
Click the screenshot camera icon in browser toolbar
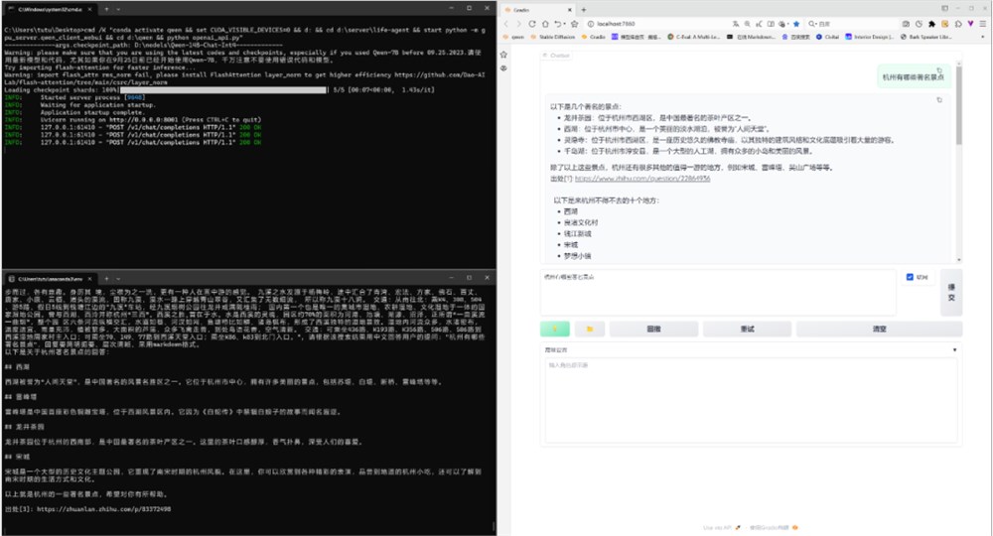(906, 24)
